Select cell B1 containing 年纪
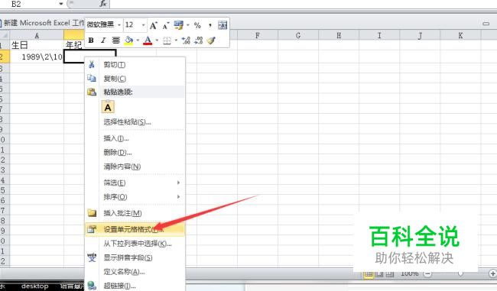 pos(73,45)
